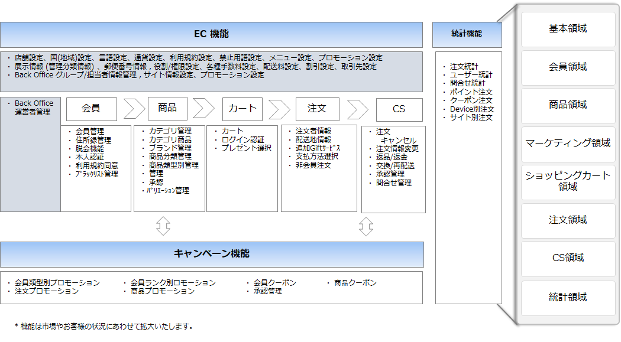Image resolution: width=621 pixels, height=342 pixels.
Task: Click the カート process step box
Action: (x=242, y=109)
